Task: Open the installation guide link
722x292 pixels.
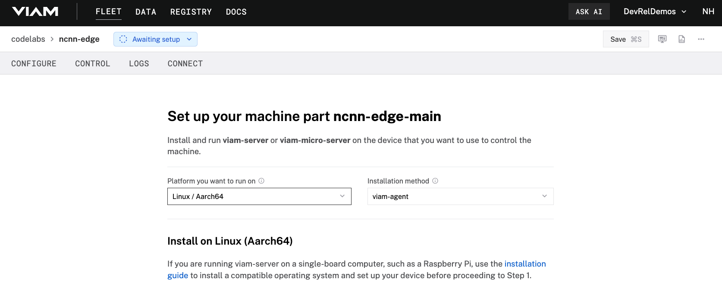Action: [525, 264]
